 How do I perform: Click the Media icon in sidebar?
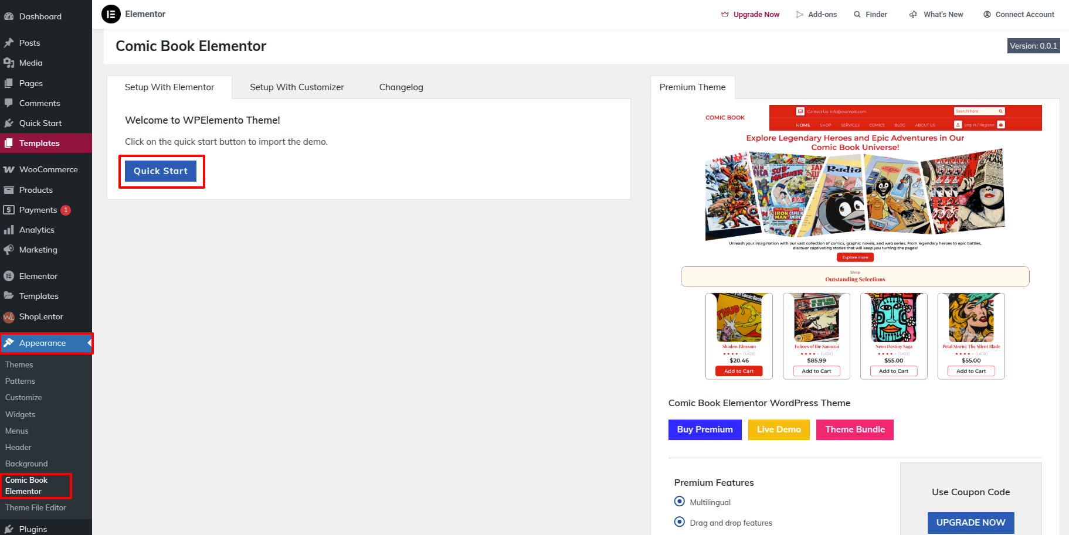[x=9, y=63]
